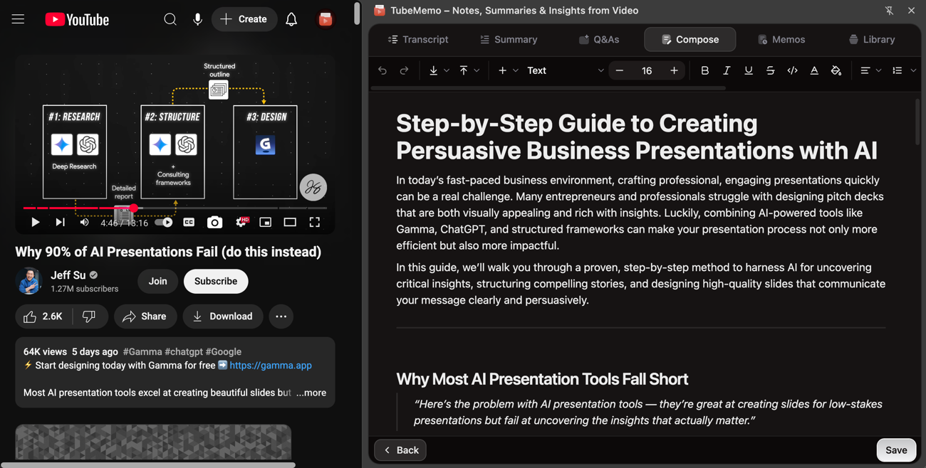
Task: Switch to the Summary tab
Action: 509,40
